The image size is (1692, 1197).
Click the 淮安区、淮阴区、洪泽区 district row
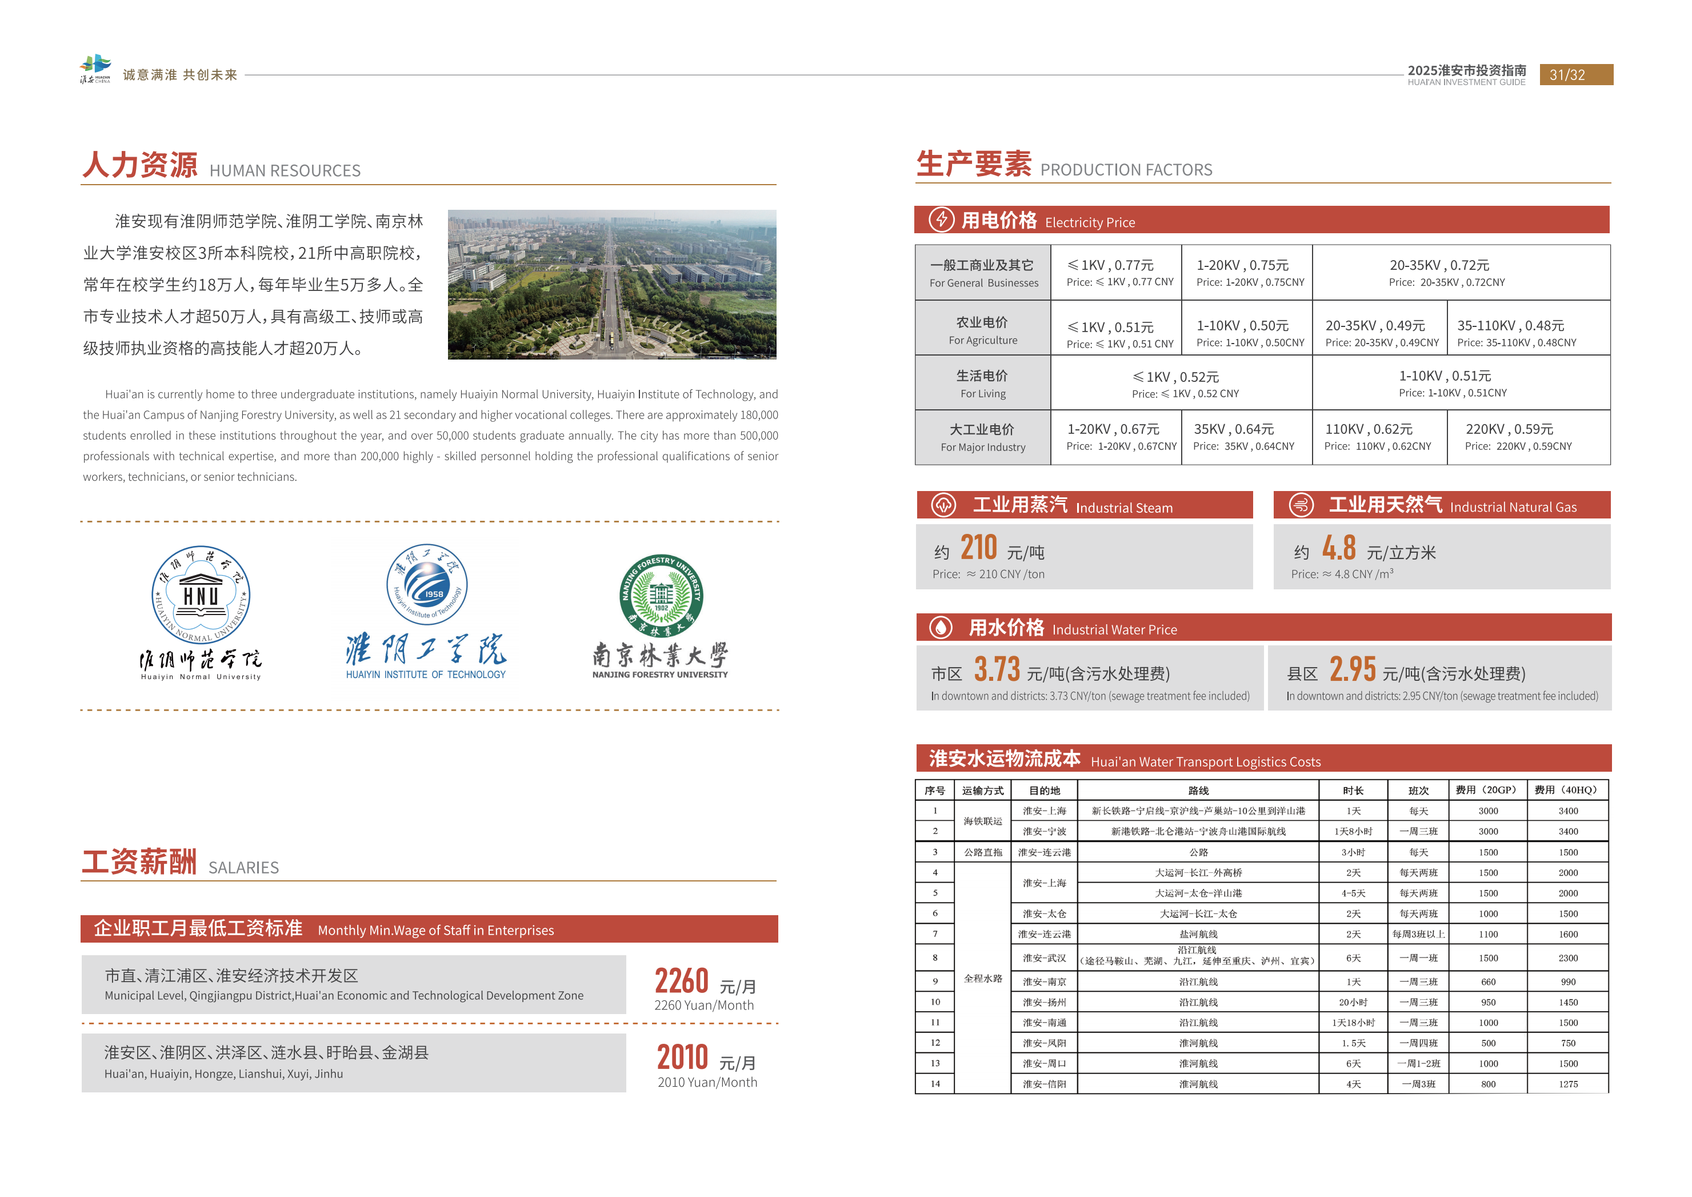pyautogui.click(x=354, y=1063)
